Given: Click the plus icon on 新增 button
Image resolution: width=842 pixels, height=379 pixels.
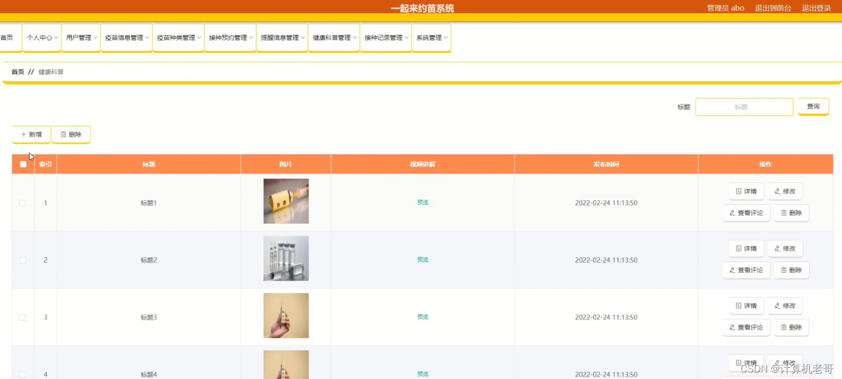Looking at the screenshot, I should click(24, 134).
